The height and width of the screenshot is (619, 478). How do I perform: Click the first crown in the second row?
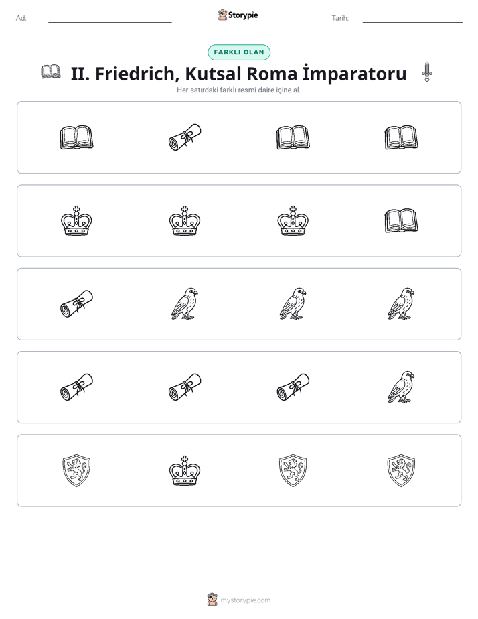tap(76, 220)
